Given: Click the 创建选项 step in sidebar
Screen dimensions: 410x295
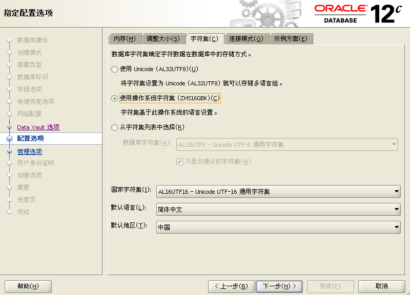Looking at the screenshot, I should [x=30, y=175].
